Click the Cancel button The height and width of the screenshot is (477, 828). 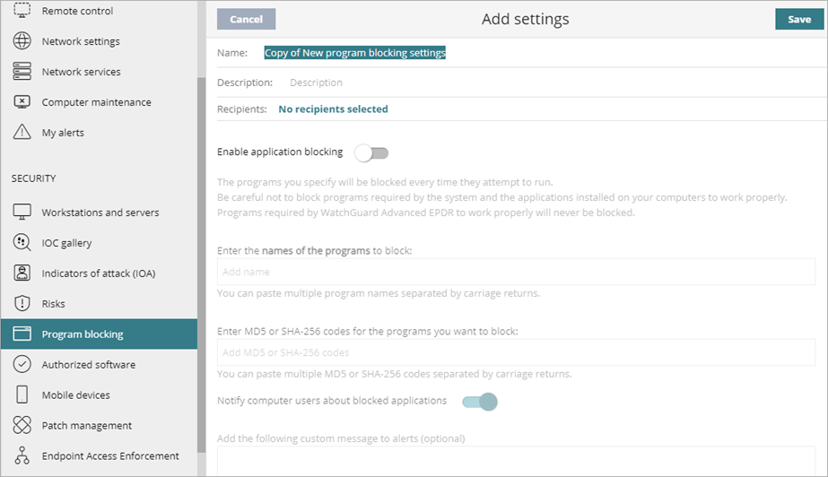pyautogui.click(x=246, y=19)
